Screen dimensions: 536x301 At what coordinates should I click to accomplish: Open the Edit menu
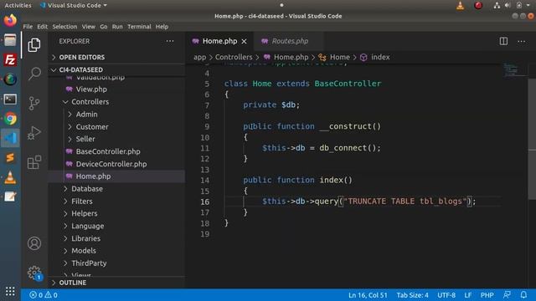43,27
